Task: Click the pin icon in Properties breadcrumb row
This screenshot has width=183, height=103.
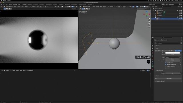Action: coord(181,40)
